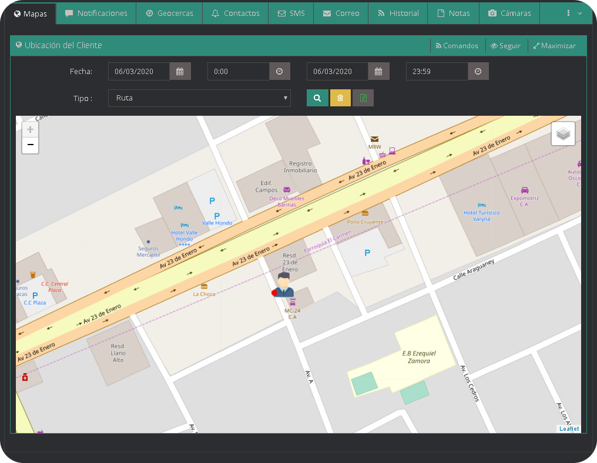Click the start time clock icon
597x463 pixels.
click(x=280, y=72)
